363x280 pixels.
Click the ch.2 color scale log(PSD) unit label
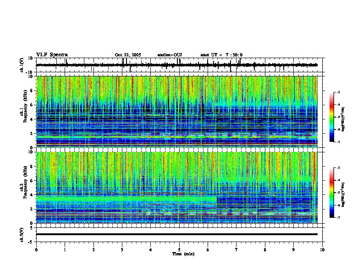343,195
